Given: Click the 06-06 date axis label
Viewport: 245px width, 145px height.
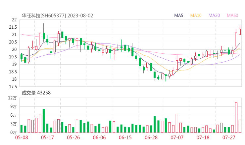Looking at the screenshot, I should [x=99, y=137].
